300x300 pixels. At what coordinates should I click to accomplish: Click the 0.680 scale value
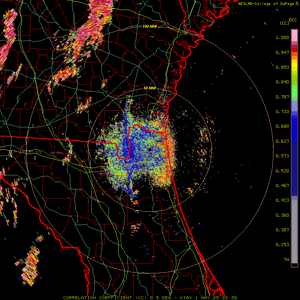click(x=282, y=126)
